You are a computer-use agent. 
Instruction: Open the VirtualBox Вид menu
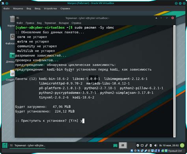pyautogui.click(x=29, y=9)
